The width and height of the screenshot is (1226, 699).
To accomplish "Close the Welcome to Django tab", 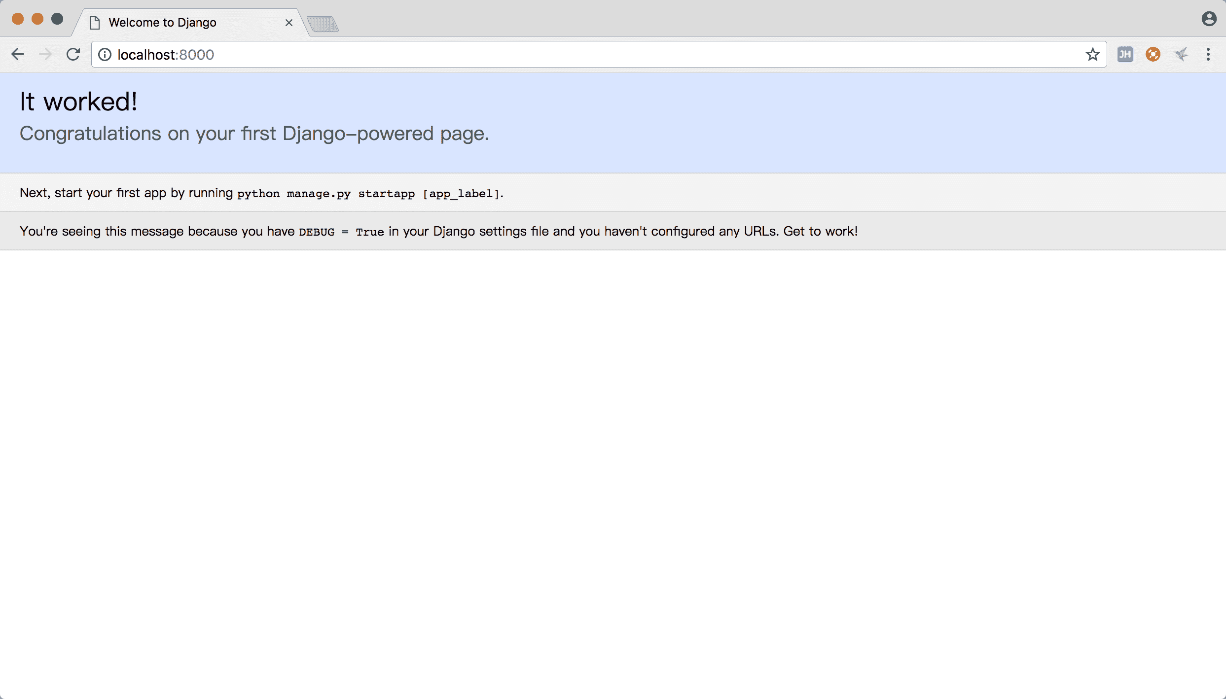I will [x=289, y=23].
